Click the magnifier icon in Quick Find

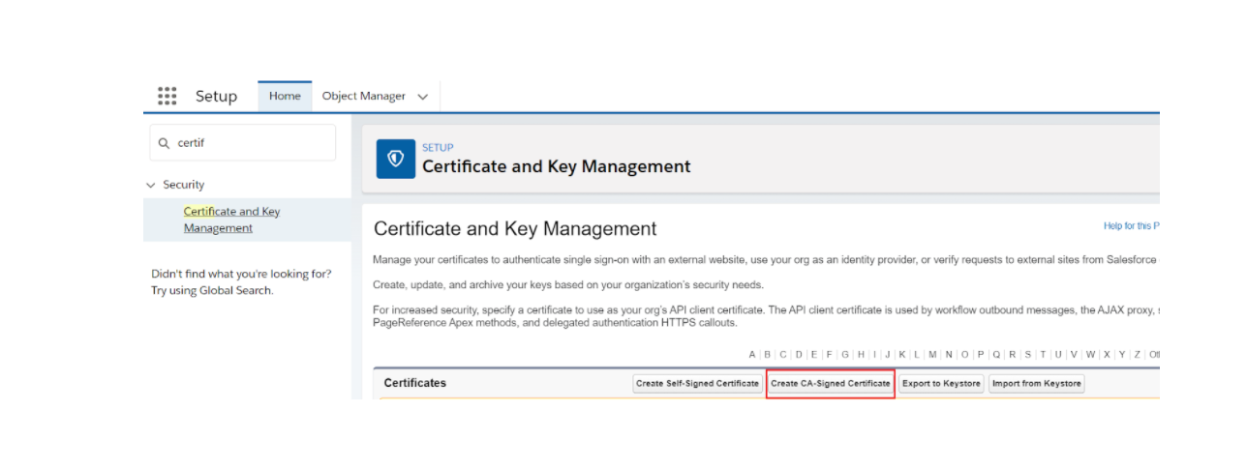click(x=164, y=142)
